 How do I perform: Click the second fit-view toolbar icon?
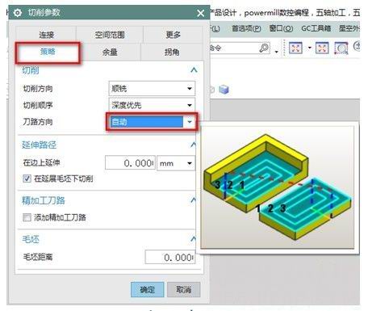pos(322,48)
